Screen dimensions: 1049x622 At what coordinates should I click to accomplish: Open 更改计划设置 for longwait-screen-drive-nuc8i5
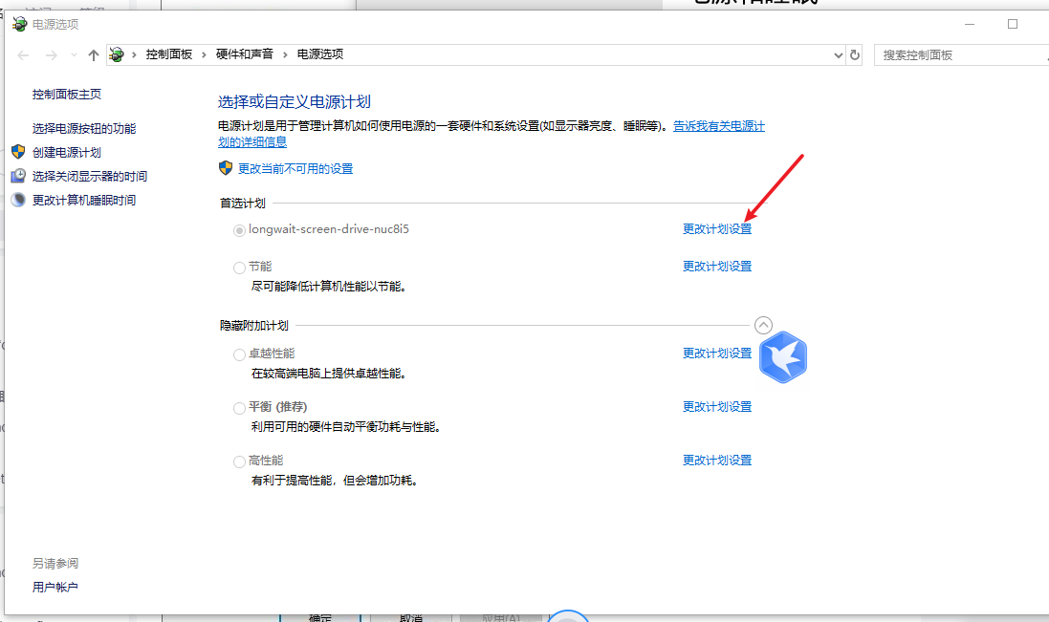pyautogui.click(x=717, y=229)
